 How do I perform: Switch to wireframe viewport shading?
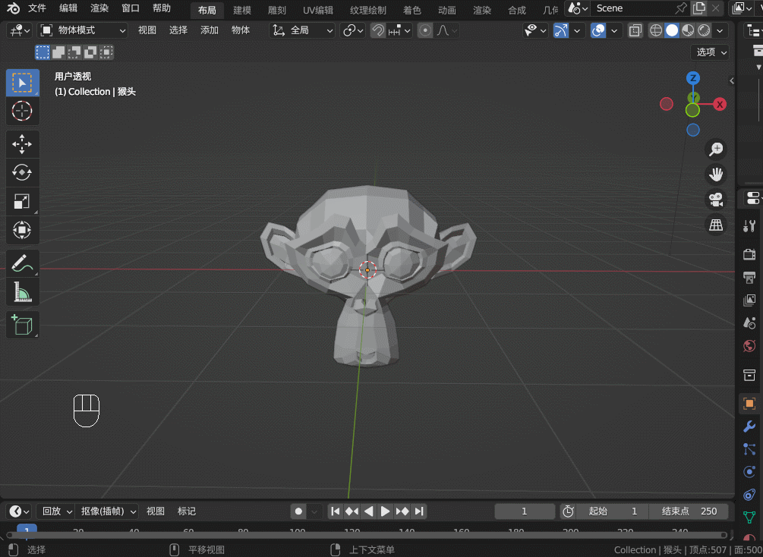(x=656, y=30)
